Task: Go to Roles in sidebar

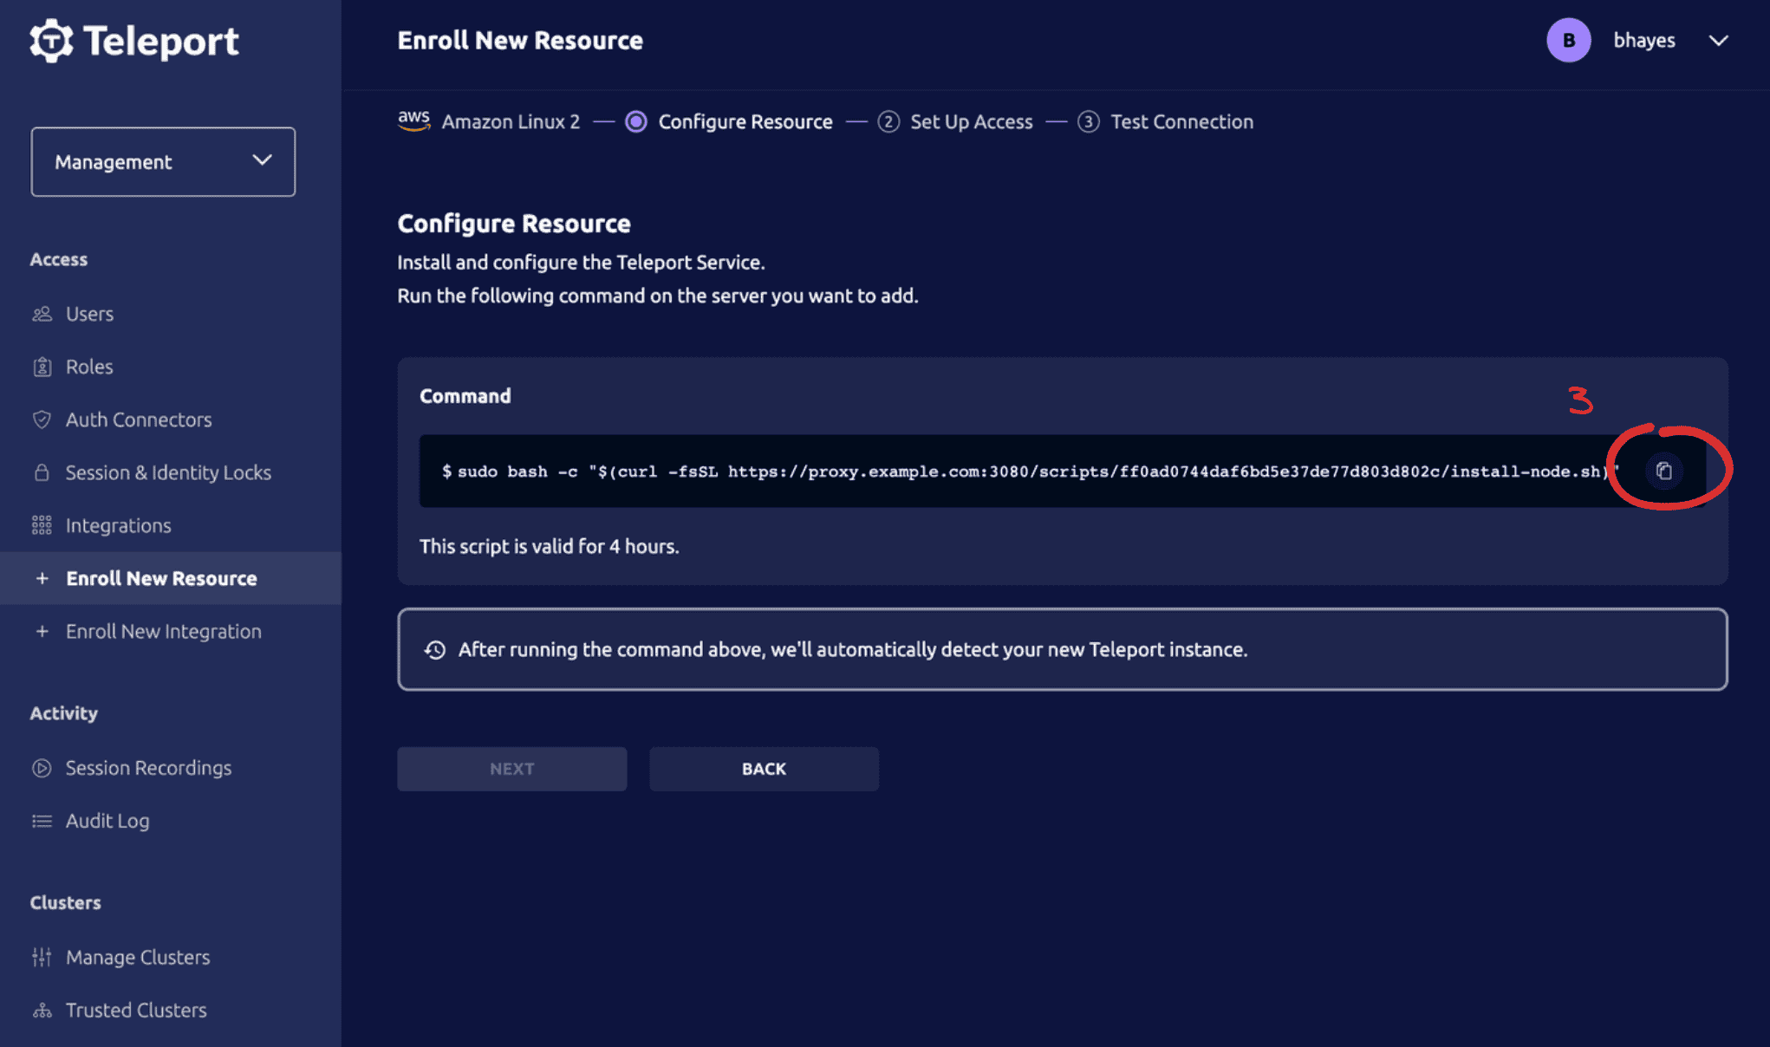Action: coord(89,367)
